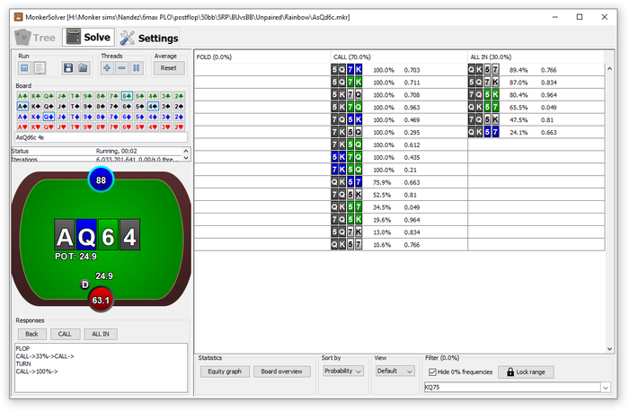Click the AsQd6c 4s board text field

pos(102,137)
